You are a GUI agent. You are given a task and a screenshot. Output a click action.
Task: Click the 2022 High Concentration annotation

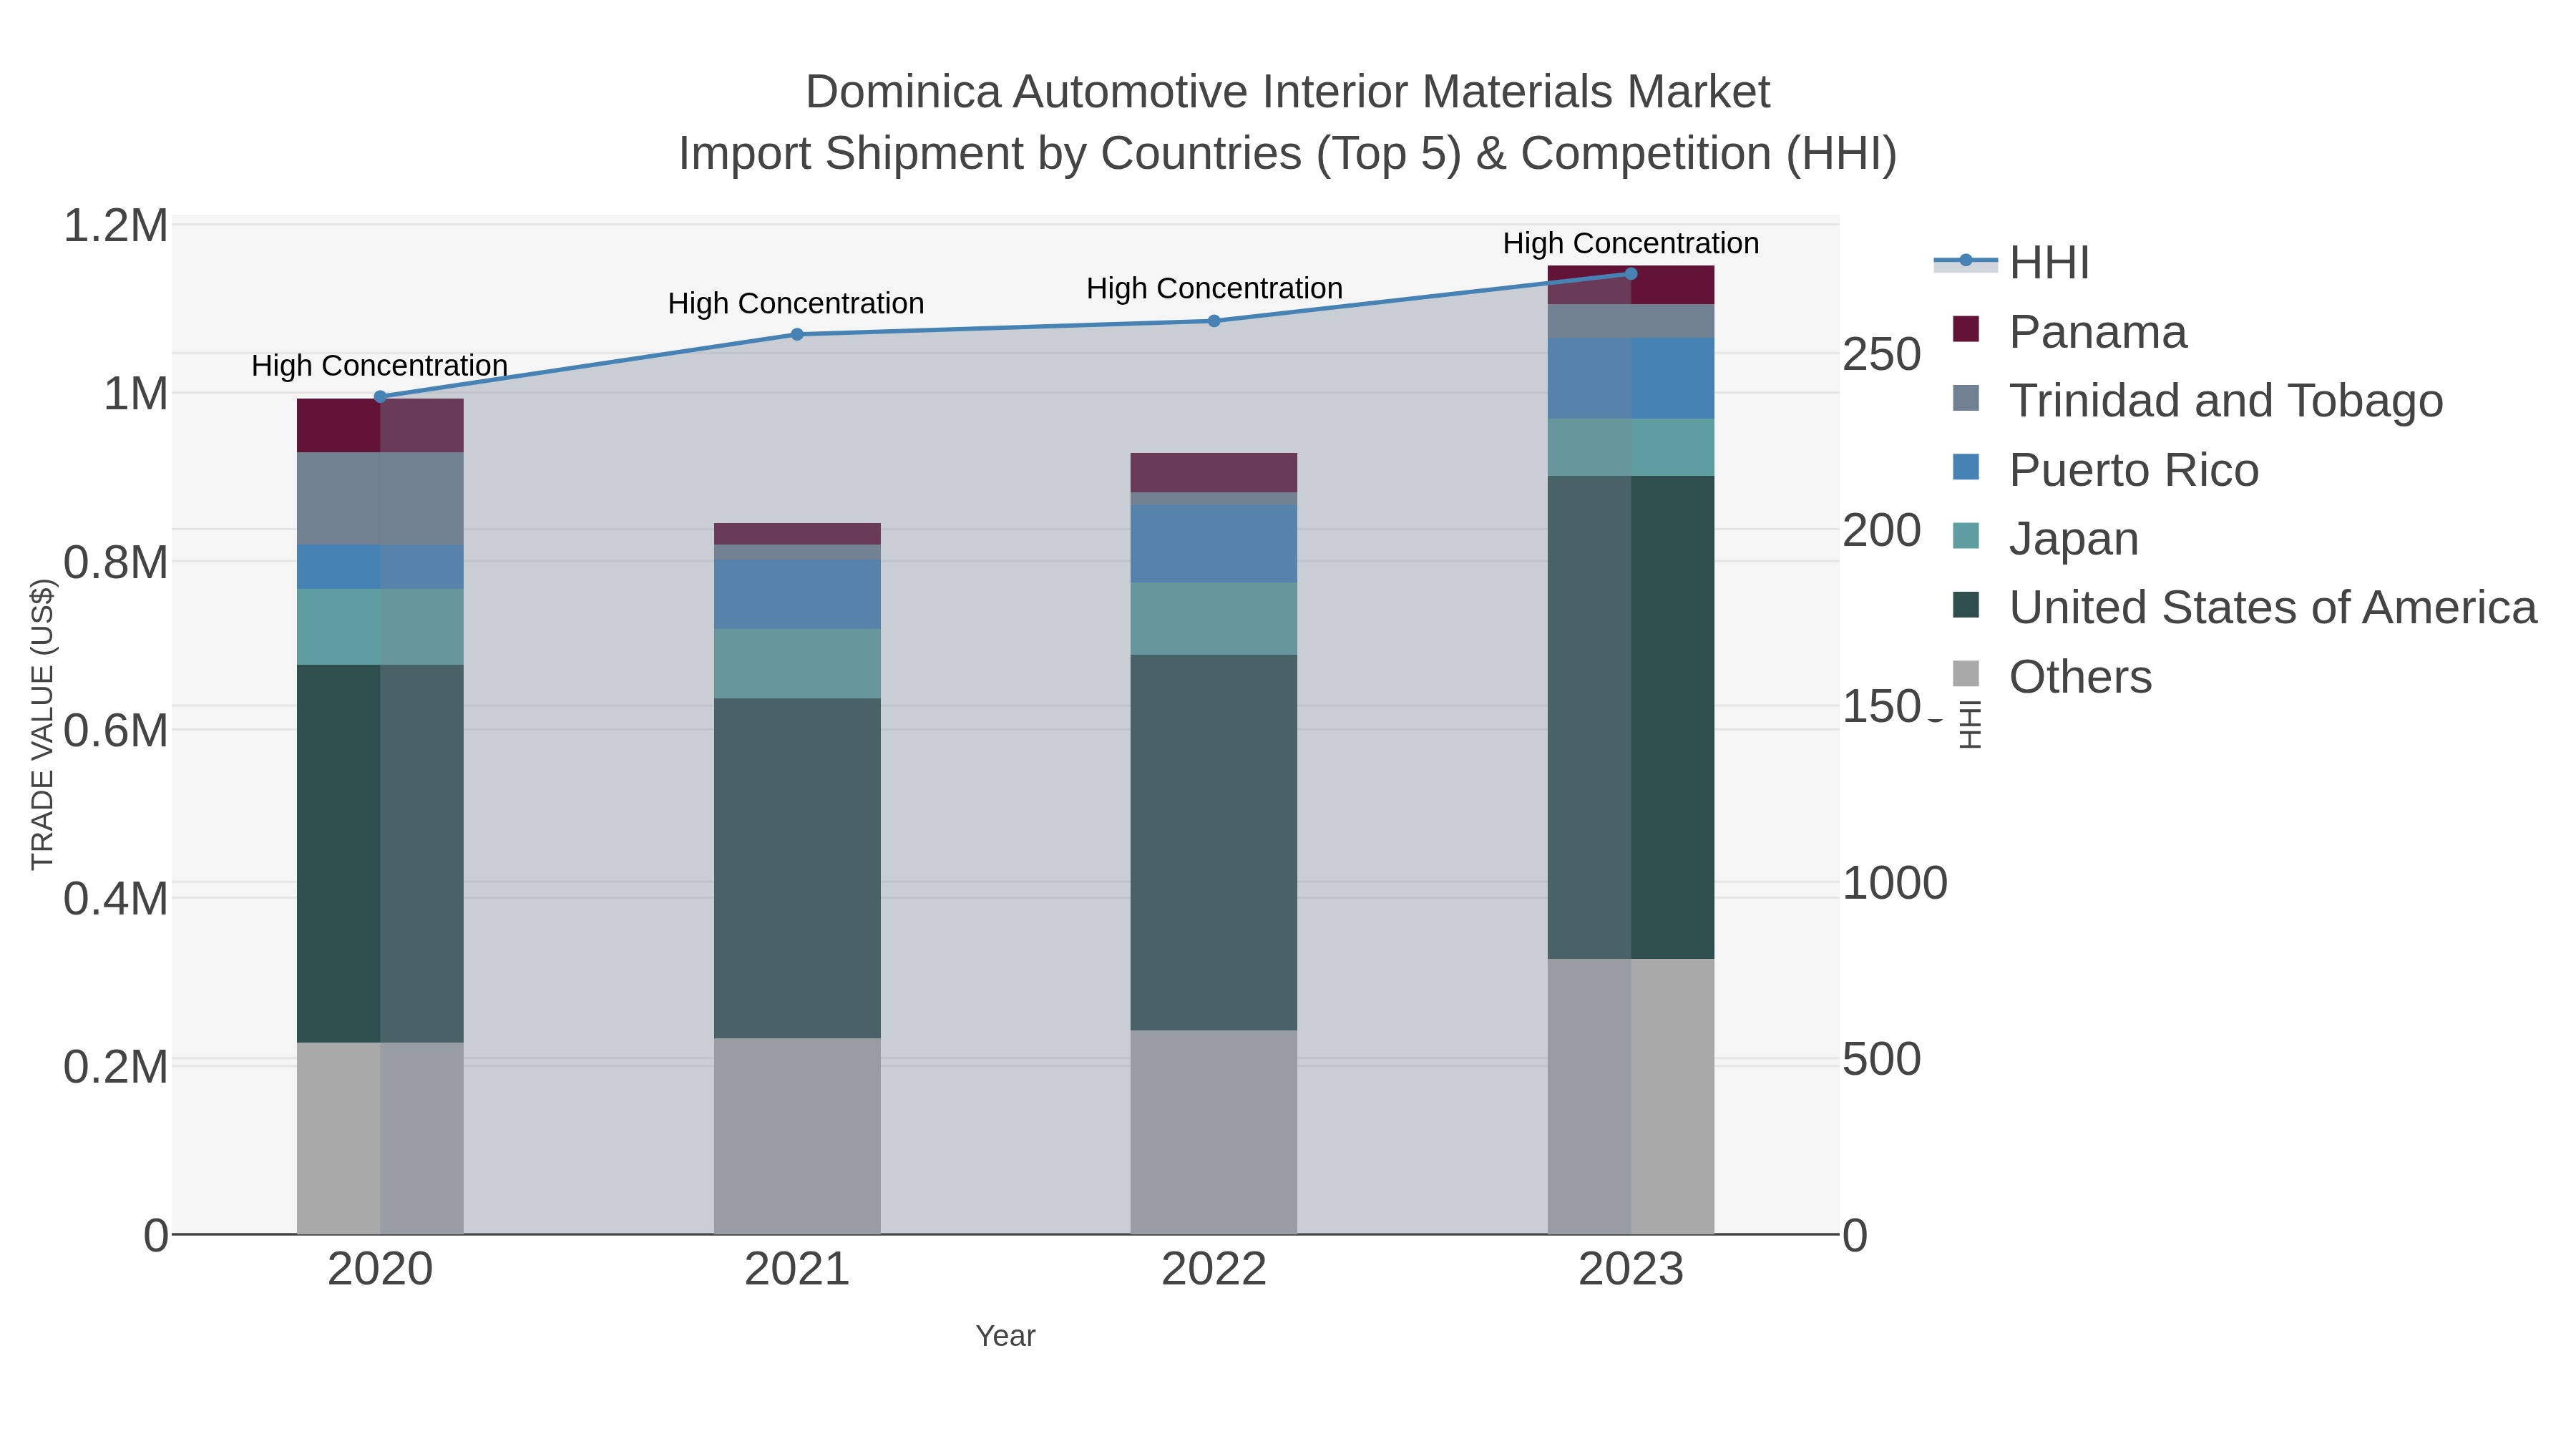[1214, 289]
